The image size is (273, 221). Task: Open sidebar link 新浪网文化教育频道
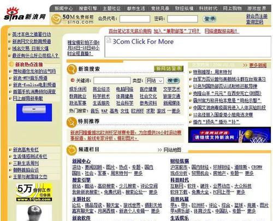(32, 41)
